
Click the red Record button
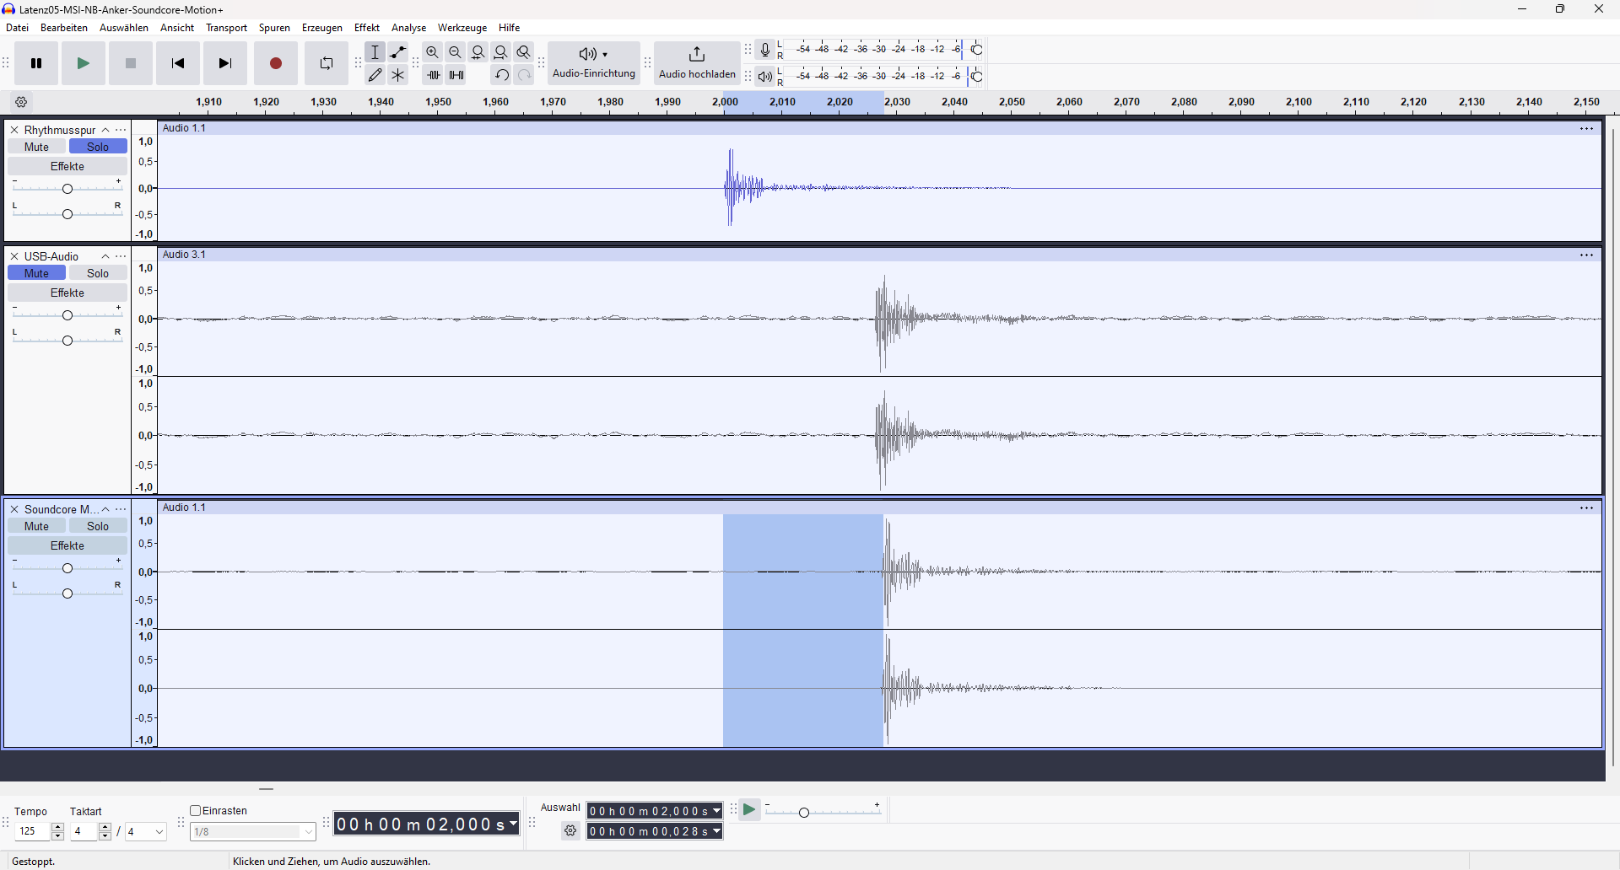pos(275,63)
